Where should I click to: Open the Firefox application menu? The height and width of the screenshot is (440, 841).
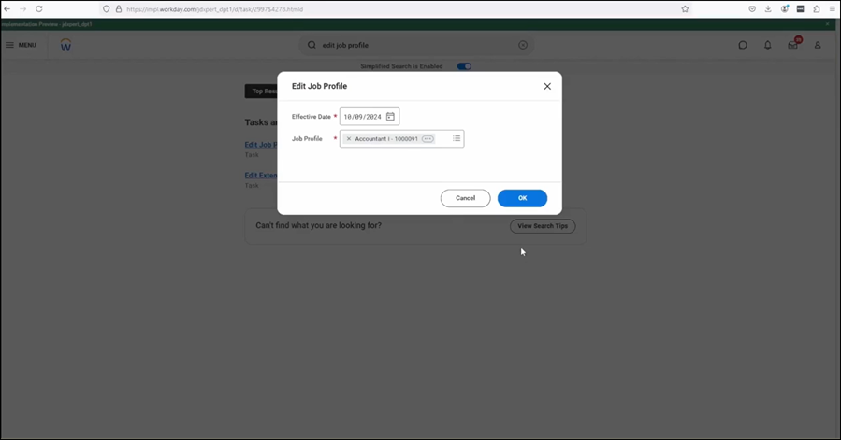tap(832, 8)
